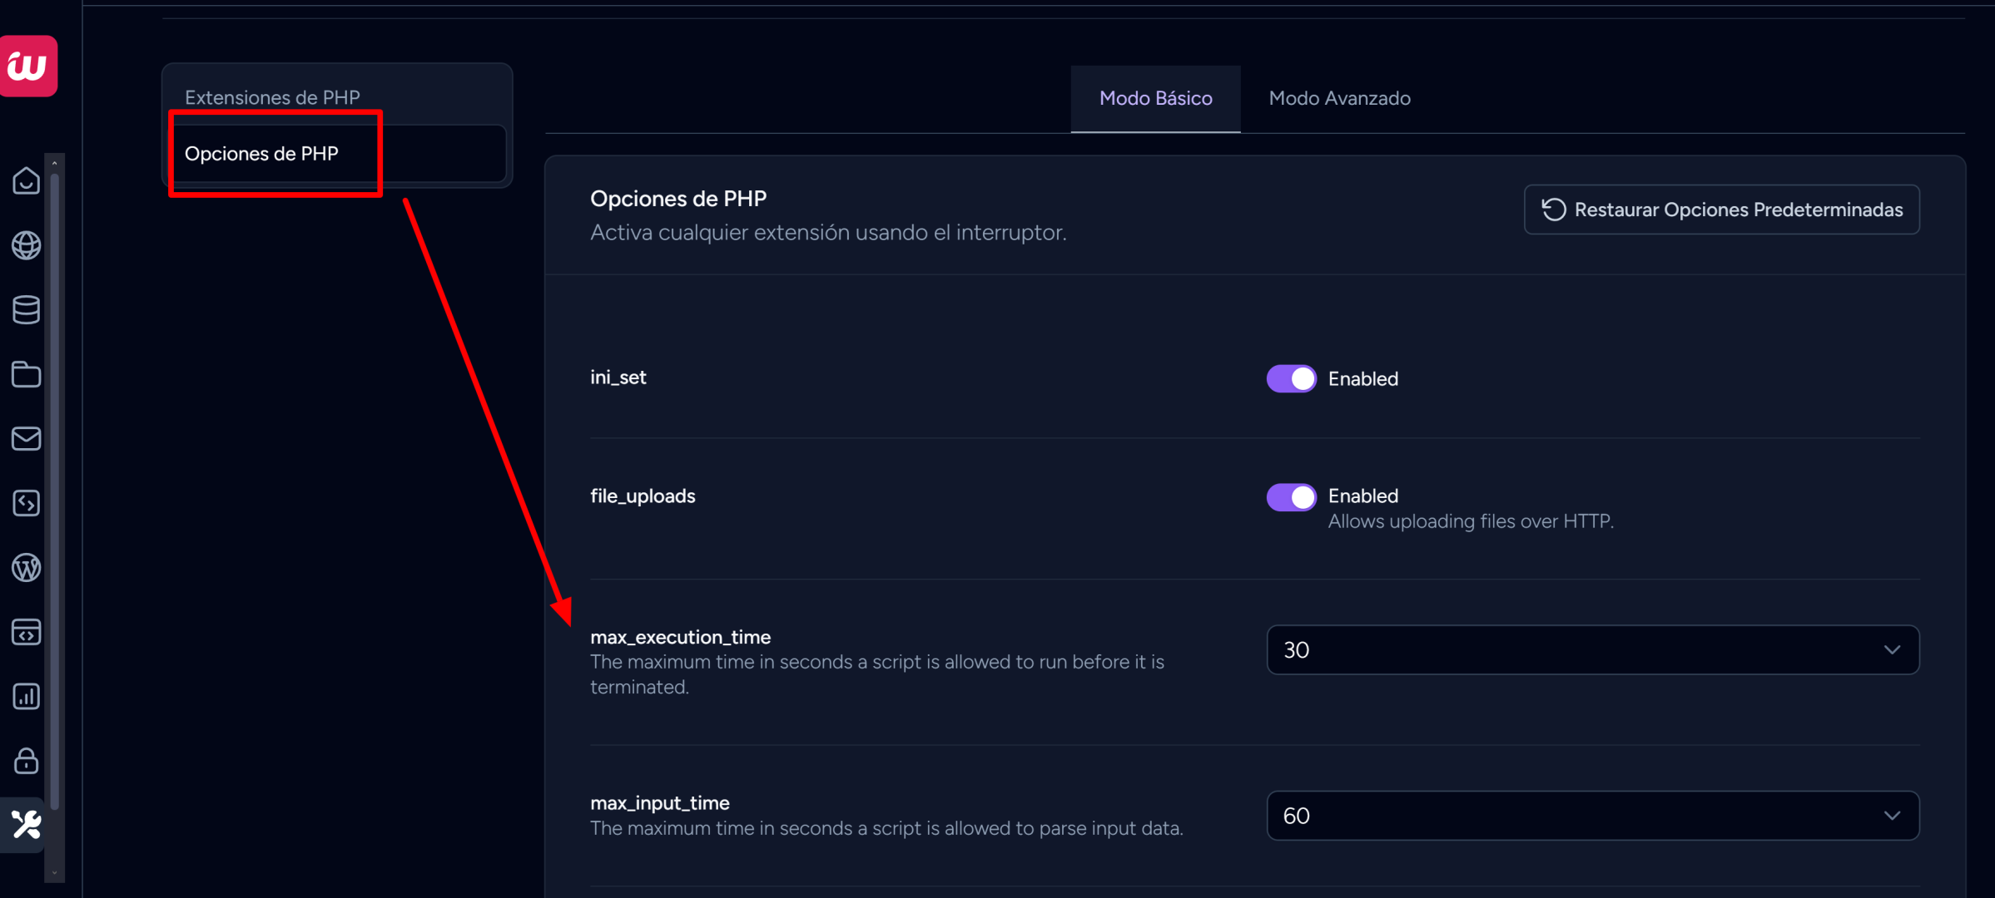Image resolution: width=1995 pixels, height=898 pixels.
Task: Switch to Modo Avanzado tab
Action: click(1339, 98)
